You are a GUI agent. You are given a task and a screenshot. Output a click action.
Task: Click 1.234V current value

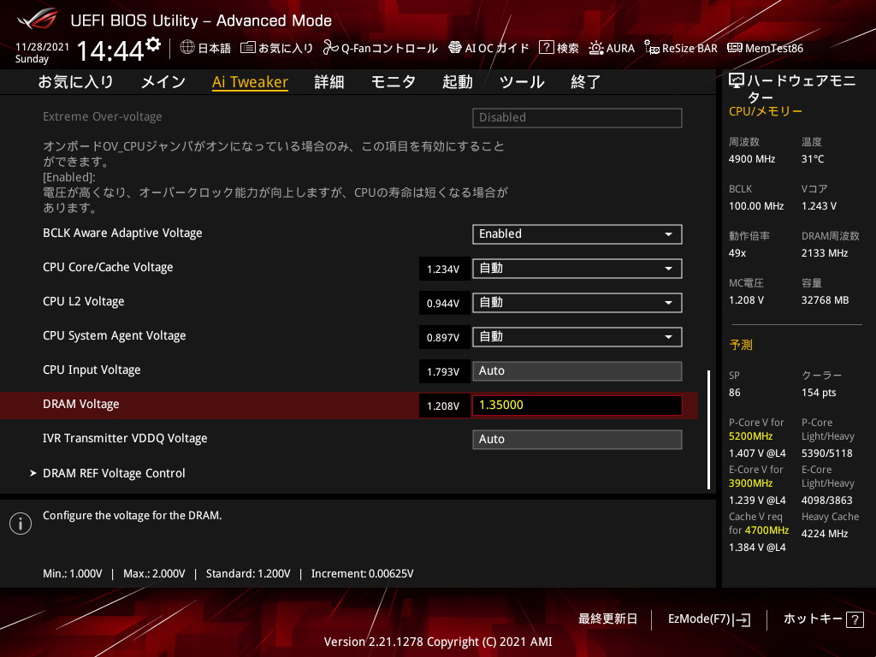click(x=443, y=269)
